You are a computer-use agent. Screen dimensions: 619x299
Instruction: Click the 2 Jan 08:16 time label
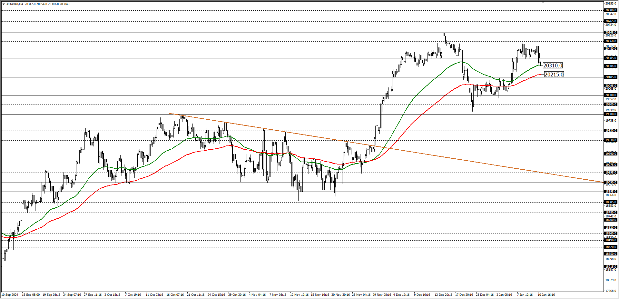505,295
